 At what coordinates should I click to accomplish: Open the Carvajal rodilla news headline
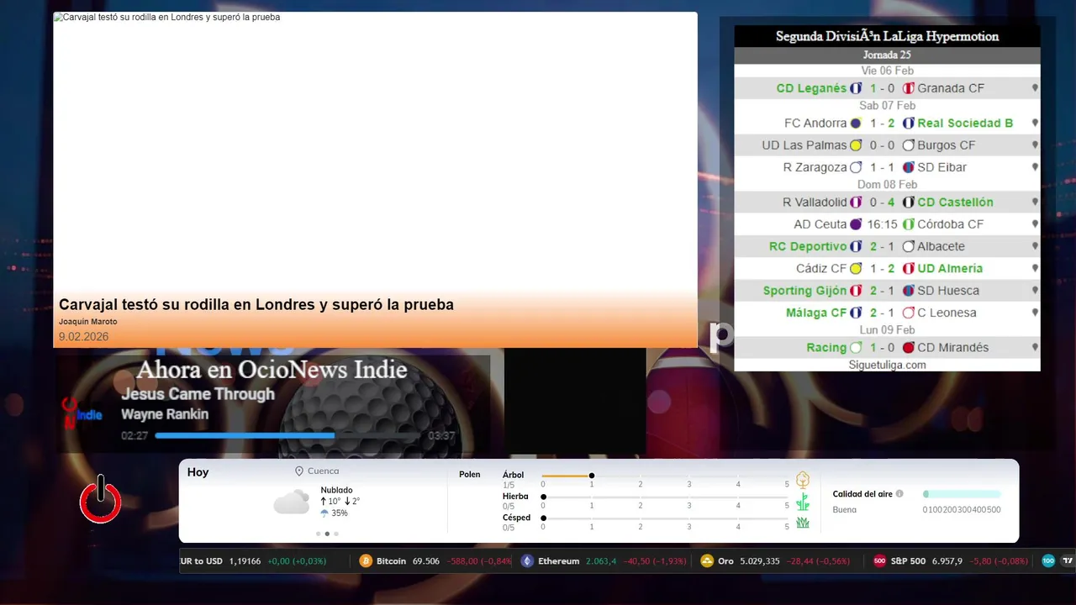click(x=256, y=304)
